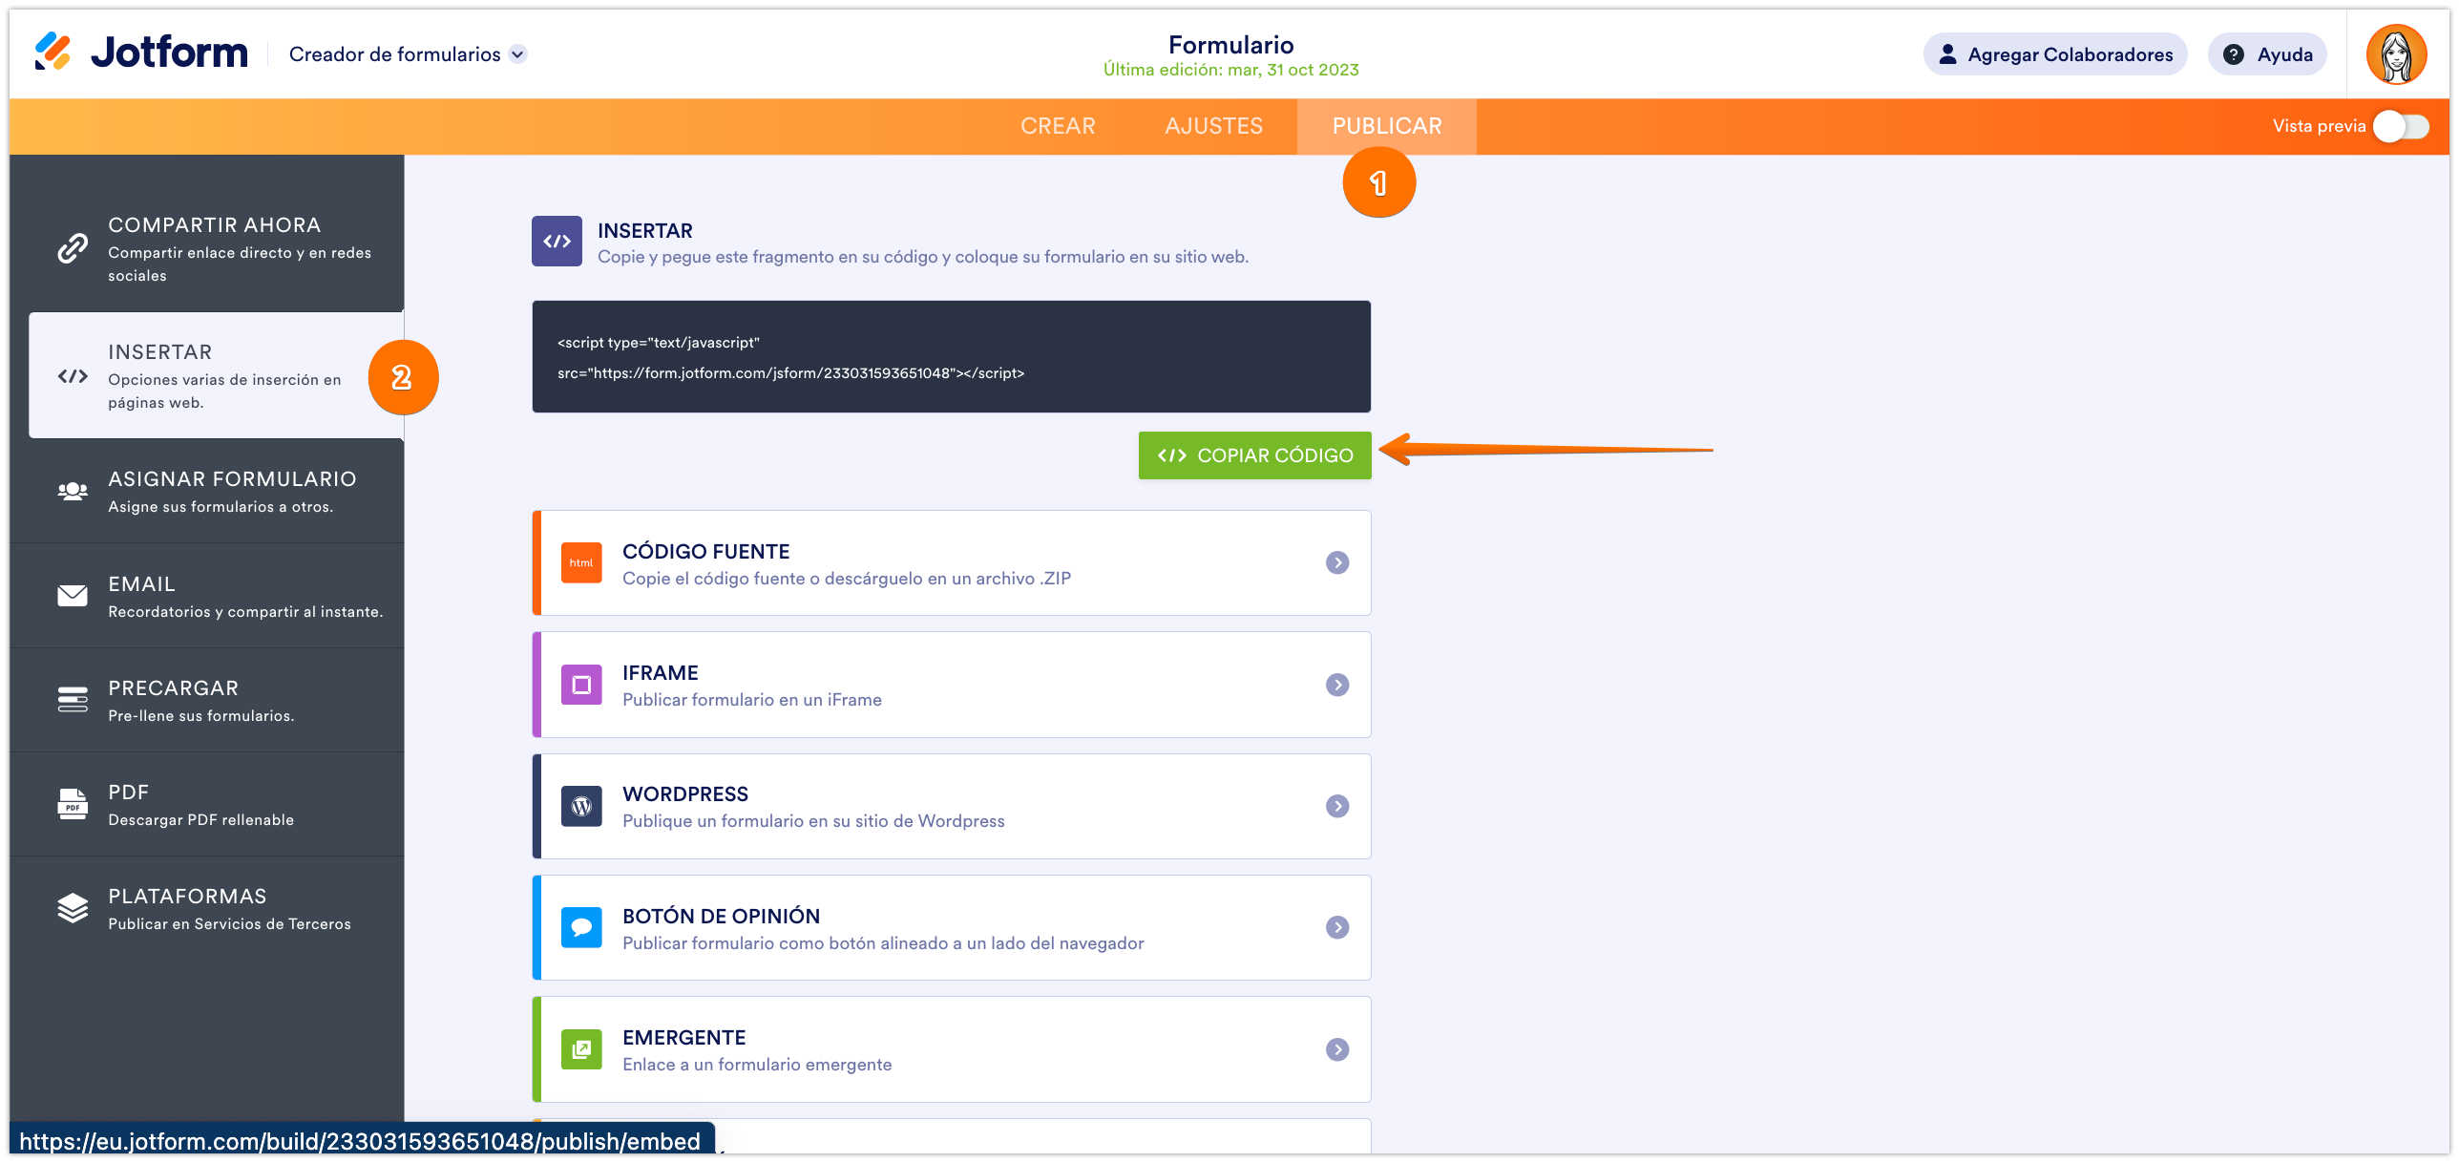Click the purple iFrame icon
Screen dimensions: 2459x1163
[581, 685]
